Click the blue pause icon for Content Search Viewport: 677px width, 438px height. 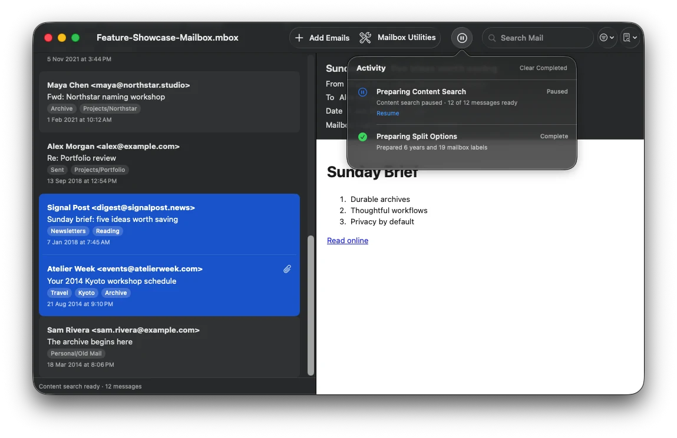[363, 92]
